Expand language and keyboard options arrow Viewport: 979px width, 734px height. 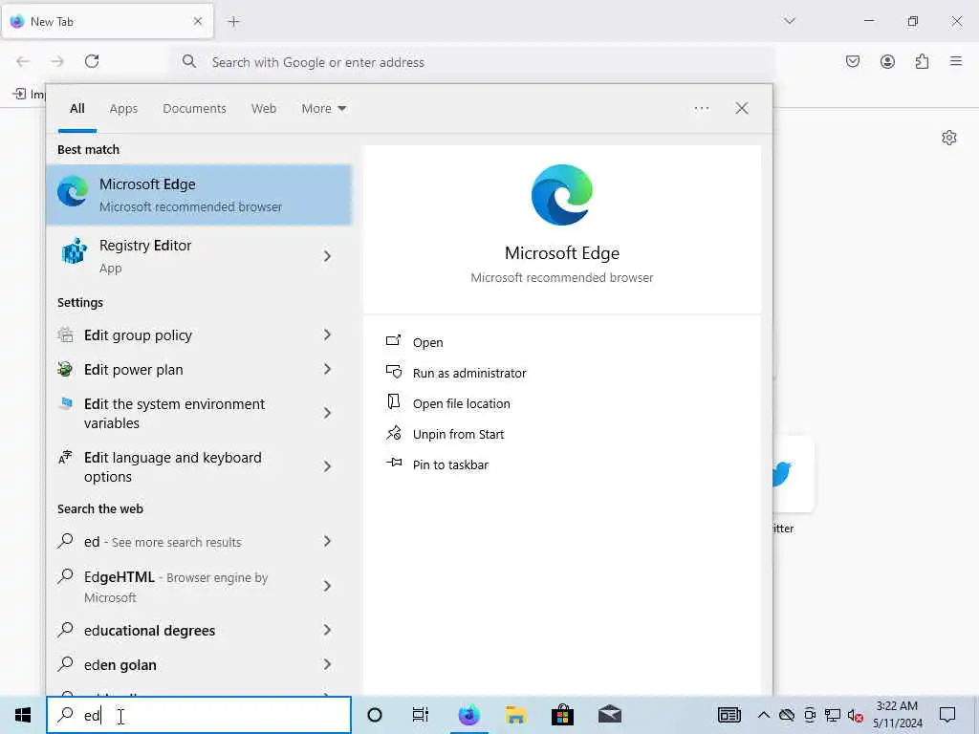[x=327, y=466]
